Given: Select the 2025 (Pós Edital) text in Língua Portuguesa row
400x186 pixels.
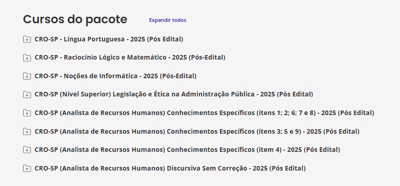Looking at the screenshot, I should tap(157, 39).
